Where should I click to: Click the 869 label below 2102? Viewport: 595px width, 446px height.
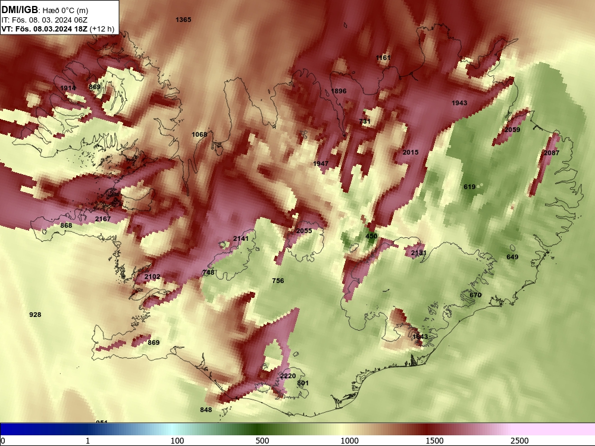154,343
